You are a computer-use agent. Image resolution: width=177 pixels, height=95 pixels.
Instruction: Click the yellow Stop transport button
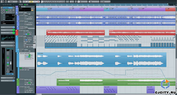point(31,2)
